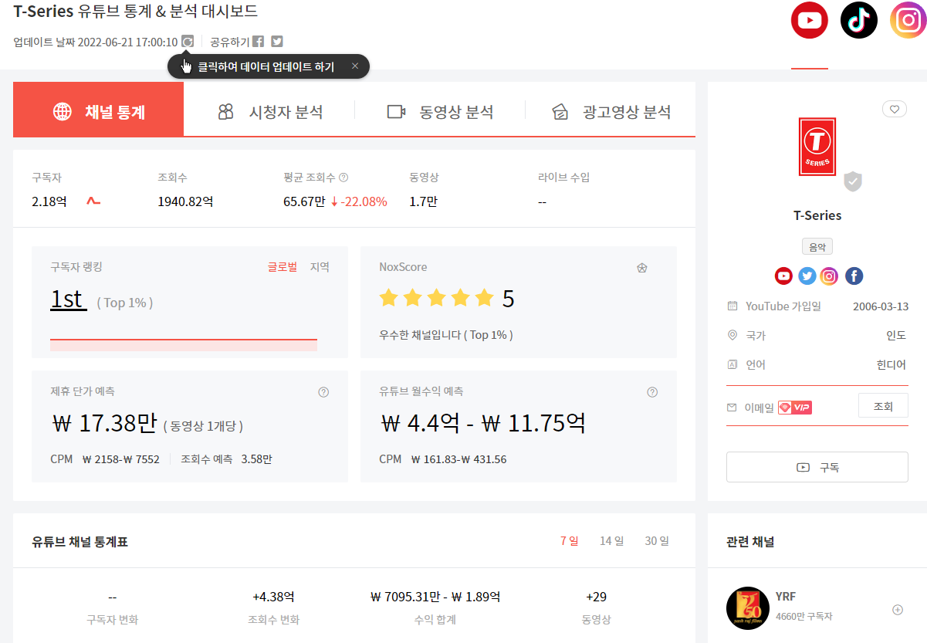Open T-Series Twitter link icon in profile
This screenshot has height=643, width=927.
807,276
